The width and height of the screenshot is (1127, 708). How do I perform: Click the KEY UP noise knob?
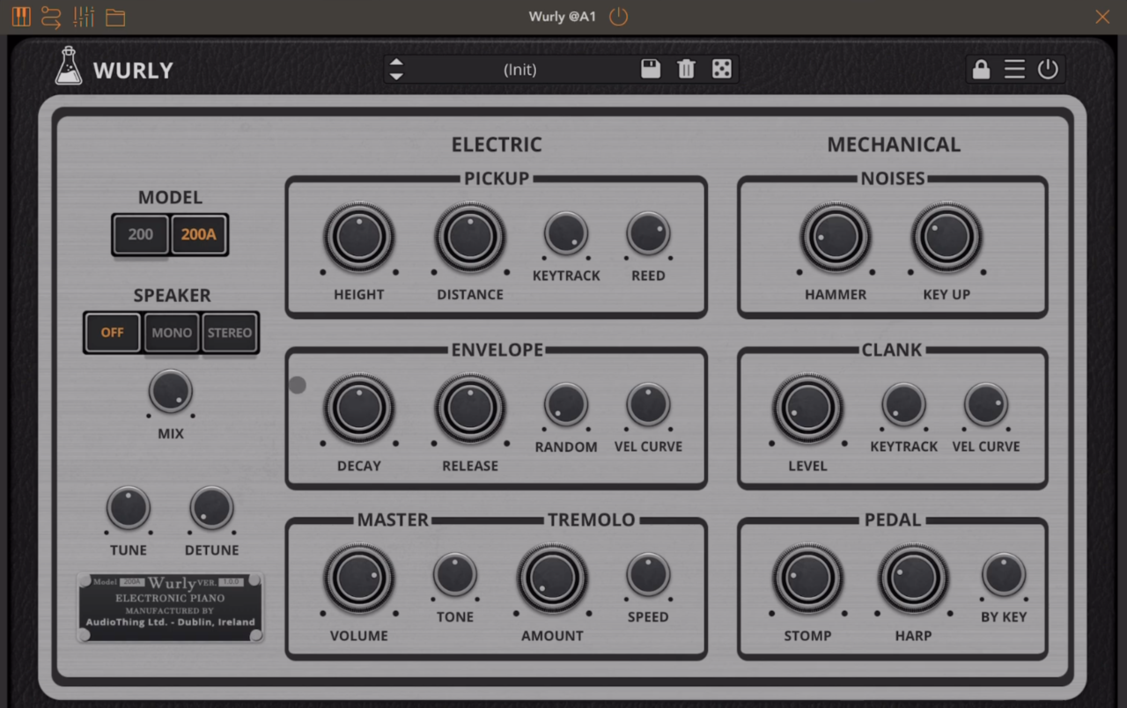[x=947, y=237]
